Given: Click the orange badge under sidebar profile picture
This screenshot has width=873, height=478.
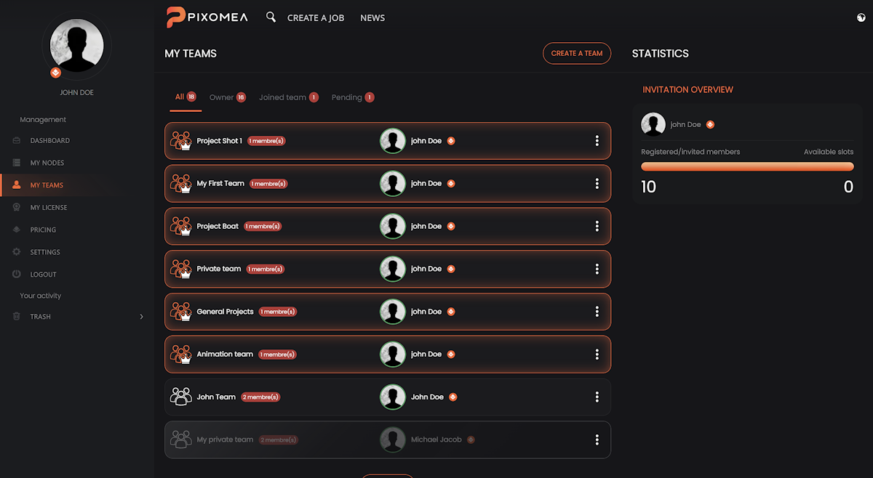Looking at the screenshot, I should click(55, 73).
